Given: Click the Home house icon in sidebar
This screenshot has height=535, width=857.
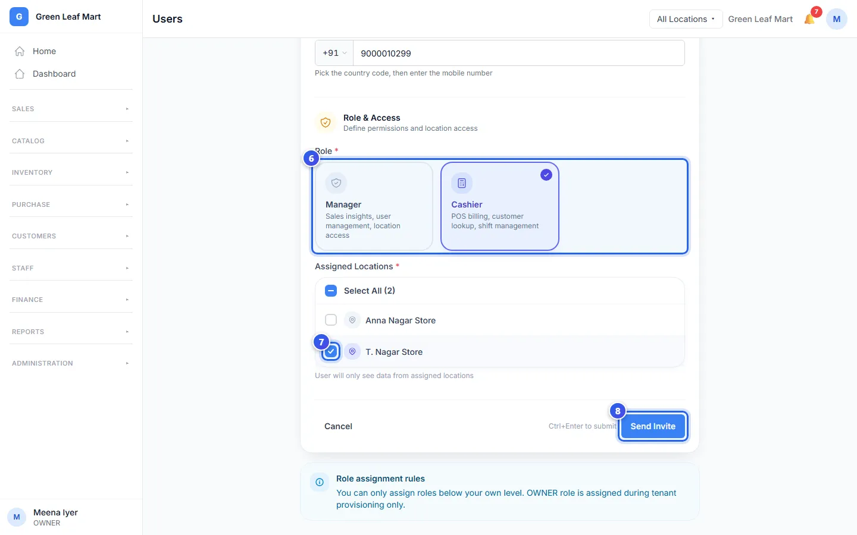Looking at the screenshot, I should pyautogui.click(x=20, y=51).
